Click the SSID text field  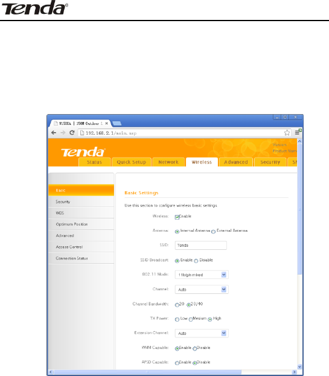click(x=200, y=245)
